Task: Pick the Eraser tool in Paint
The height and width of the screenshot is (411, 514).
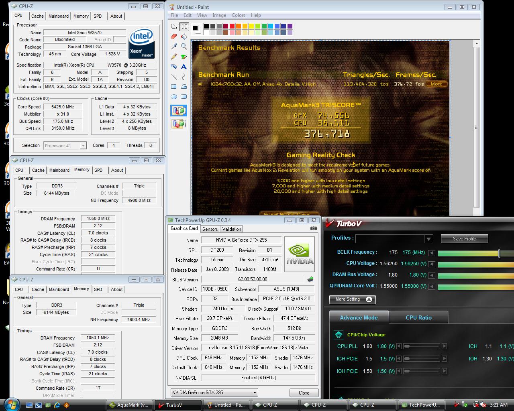Action: click(x=174, y=37)
